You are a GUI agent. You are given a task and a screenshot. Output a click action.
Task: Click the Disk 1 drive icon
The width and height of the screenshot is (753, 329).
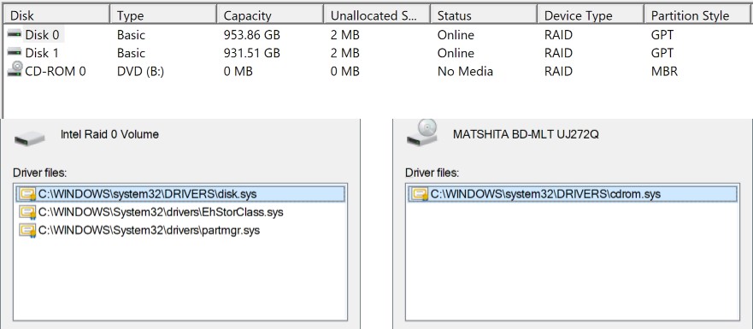[15, 53]
